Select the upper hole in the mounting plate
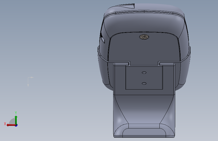Image resolution: width=218 pixels, height=141 pixels. [144, 73]
